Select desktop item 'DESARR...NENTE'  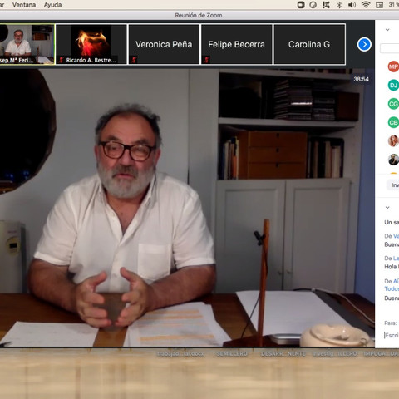pos(283,354)
